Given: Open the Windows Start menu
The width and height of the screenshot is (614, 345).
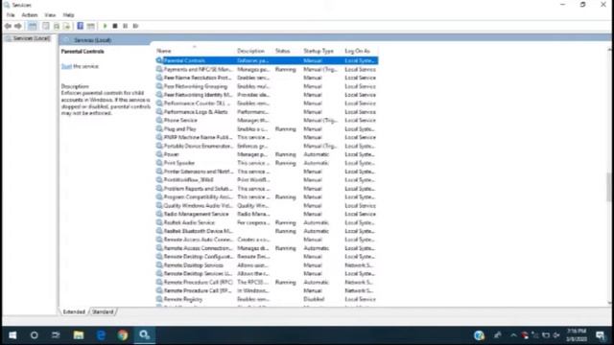Looking at the screenshot, I should click(x=12, y=335).
